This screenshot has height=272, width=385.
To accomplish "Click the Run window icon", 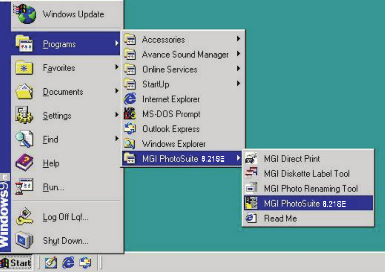I will [x=24, y=187].
